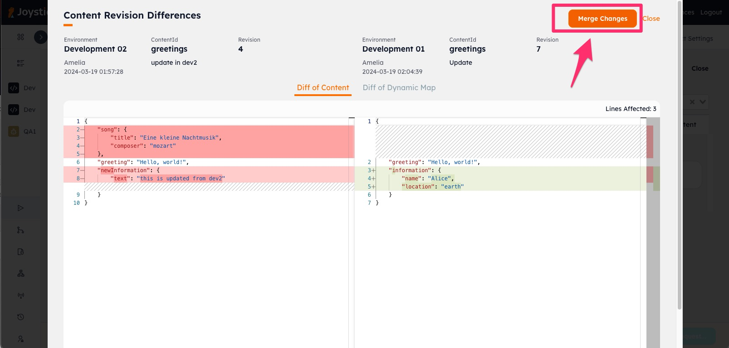Image resolution: width=729 pixels, height=348 pixels.
Task: Click the list view icon in the sidebar
Action: [20, 63]
